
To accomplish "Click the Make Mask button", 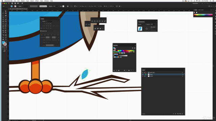I will 153,27.
